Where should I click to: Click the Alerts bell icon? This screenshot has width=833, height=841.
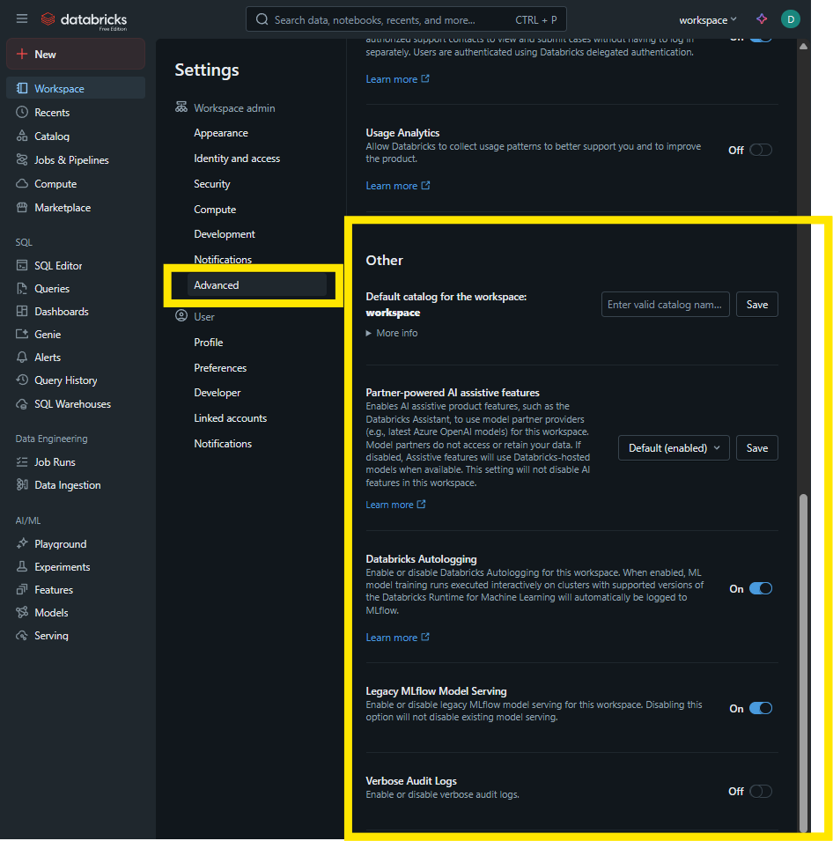22,358
